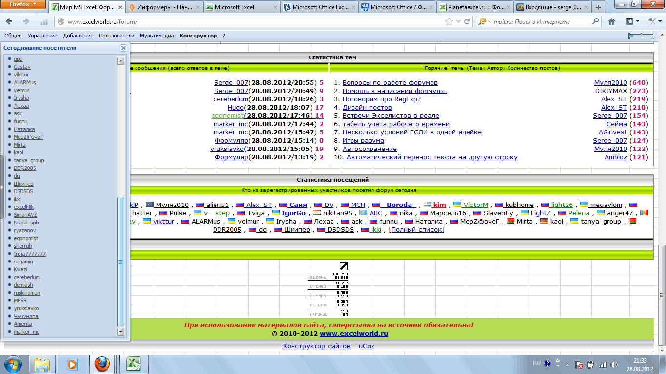Open user 'cereberlum' in latest posts column
Screen dimensions: 666x374
click(232, 99)
